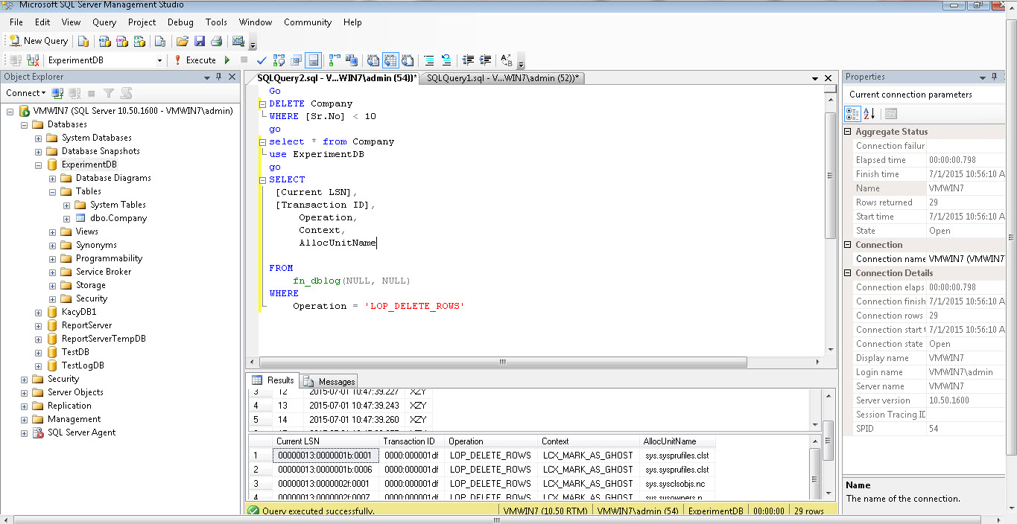Viewport: 1017px width, 524px height.
Task: Click the Open File folder icon
Action: click(183, 41)
